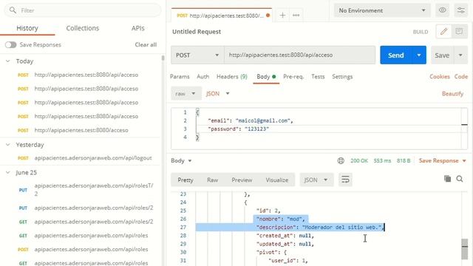
Task: Select the Pretty response view
Action: pyautogui.click(x=186, y=180)
